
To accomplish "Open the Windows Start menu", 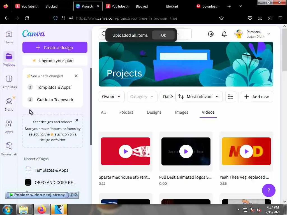I will [x=7, y=209].
